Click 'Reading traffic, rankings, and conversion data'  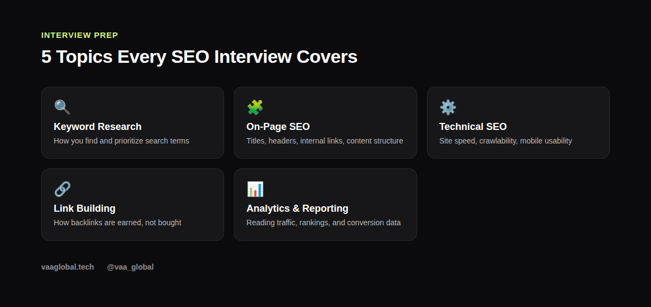324,223
